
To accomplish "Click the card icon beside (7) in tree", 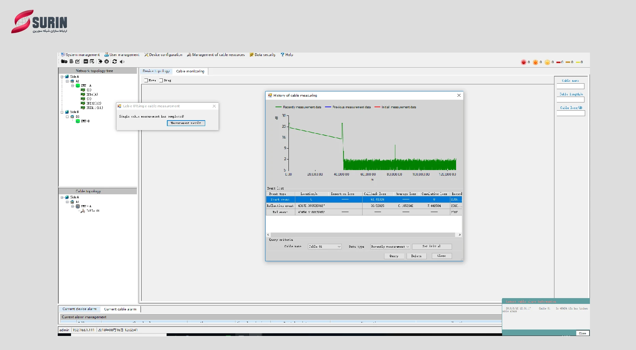I will 83,99.
